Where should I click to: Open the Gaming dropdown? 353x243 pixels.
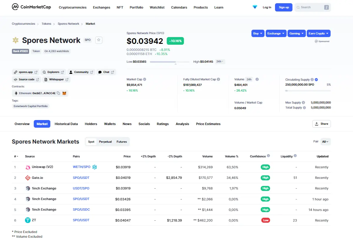297,34
